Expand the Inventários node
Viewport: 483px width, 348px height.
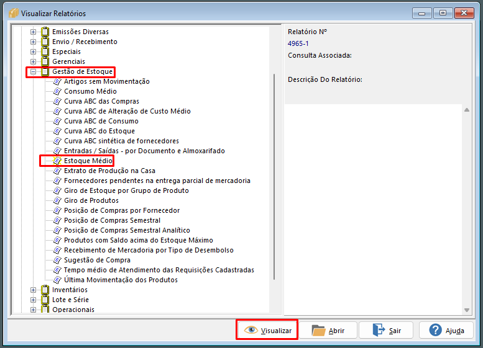(x=34, y=290)
